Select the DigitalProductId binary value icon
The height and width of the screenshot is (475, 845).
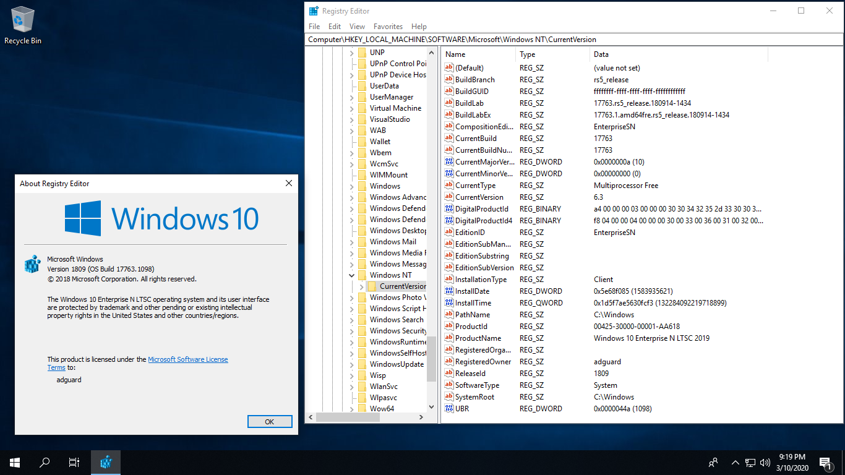pos(450,209)
